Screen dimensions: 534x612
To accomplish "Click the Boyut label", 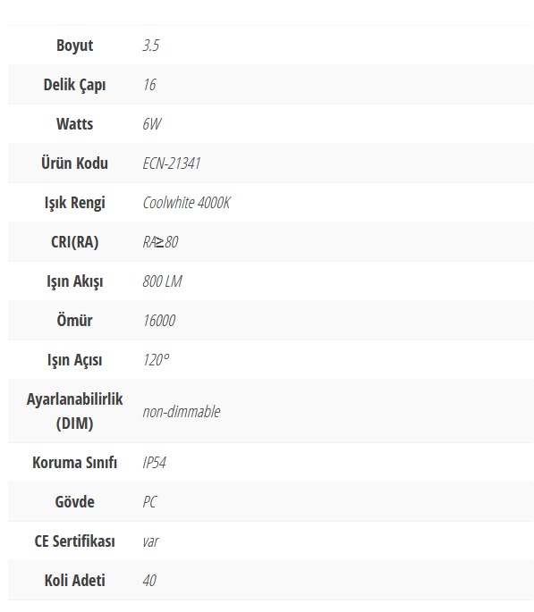I will (74, 46).
